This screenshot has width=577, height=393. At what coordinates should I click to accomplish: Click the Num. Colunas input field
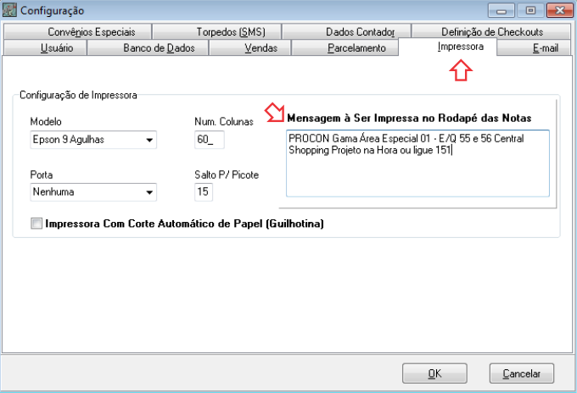[210, 140]
